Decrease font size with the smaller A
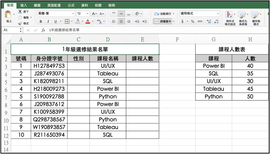 (x=102, y=14)
